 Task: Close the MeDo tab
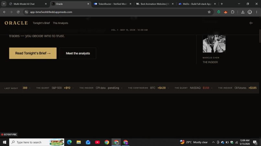coord(215,4)
